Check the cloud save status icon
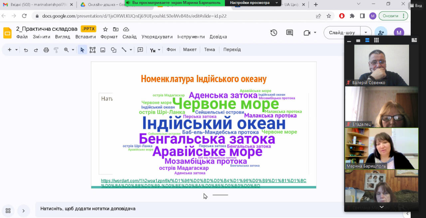Image resolution: width=426 pixels, height=218 pixels. pos(126,29)
